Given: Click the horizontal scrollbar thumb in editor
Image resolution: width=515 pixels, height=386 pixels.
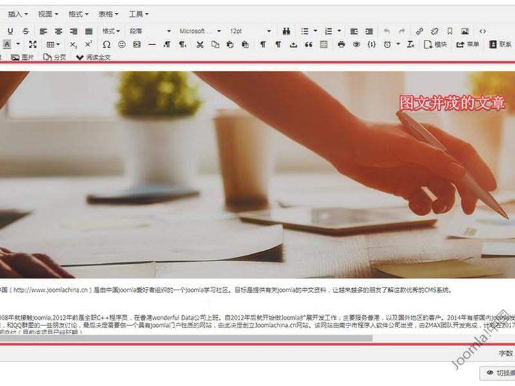Looking at the screenshot, I should pos(186,338).
